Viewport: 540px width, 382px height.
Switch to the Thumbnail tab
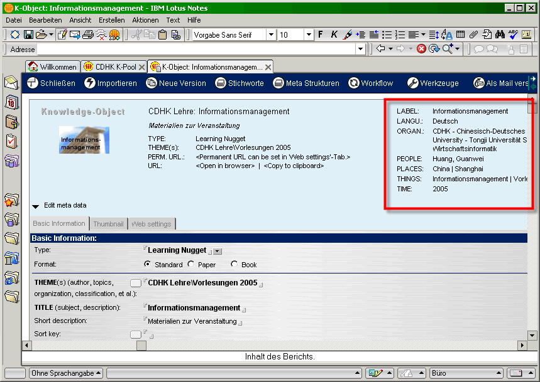[109, 224]
